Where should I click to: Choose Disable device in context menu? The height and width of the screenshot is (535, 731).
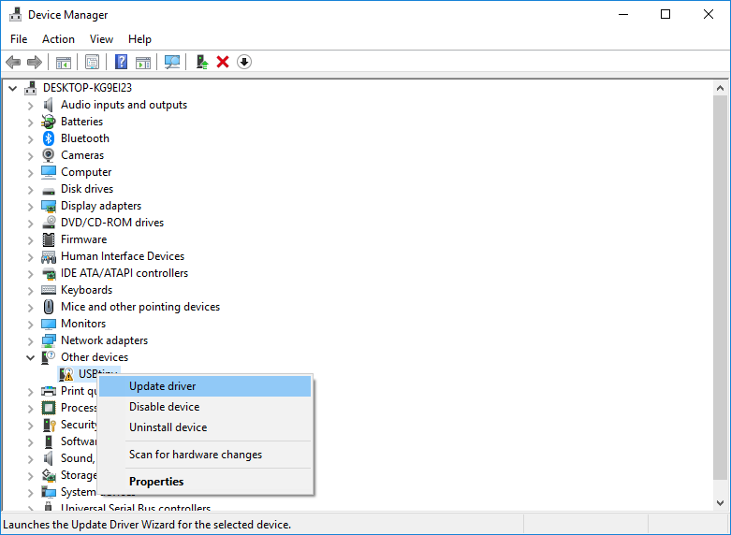(x=164, y=407)
